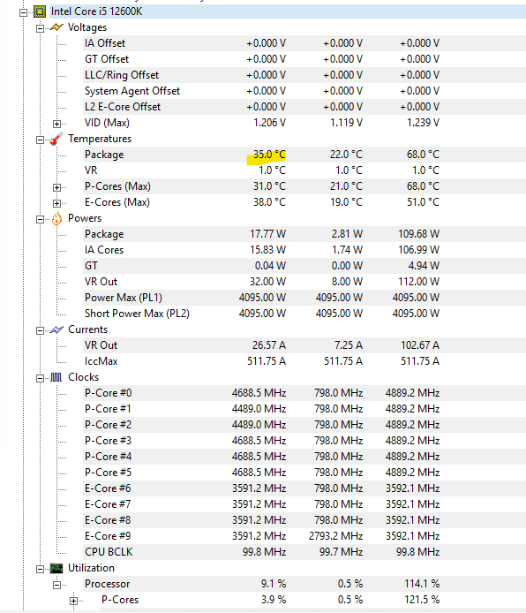Click the package max temperature 68.0 °C

point(423,155)
